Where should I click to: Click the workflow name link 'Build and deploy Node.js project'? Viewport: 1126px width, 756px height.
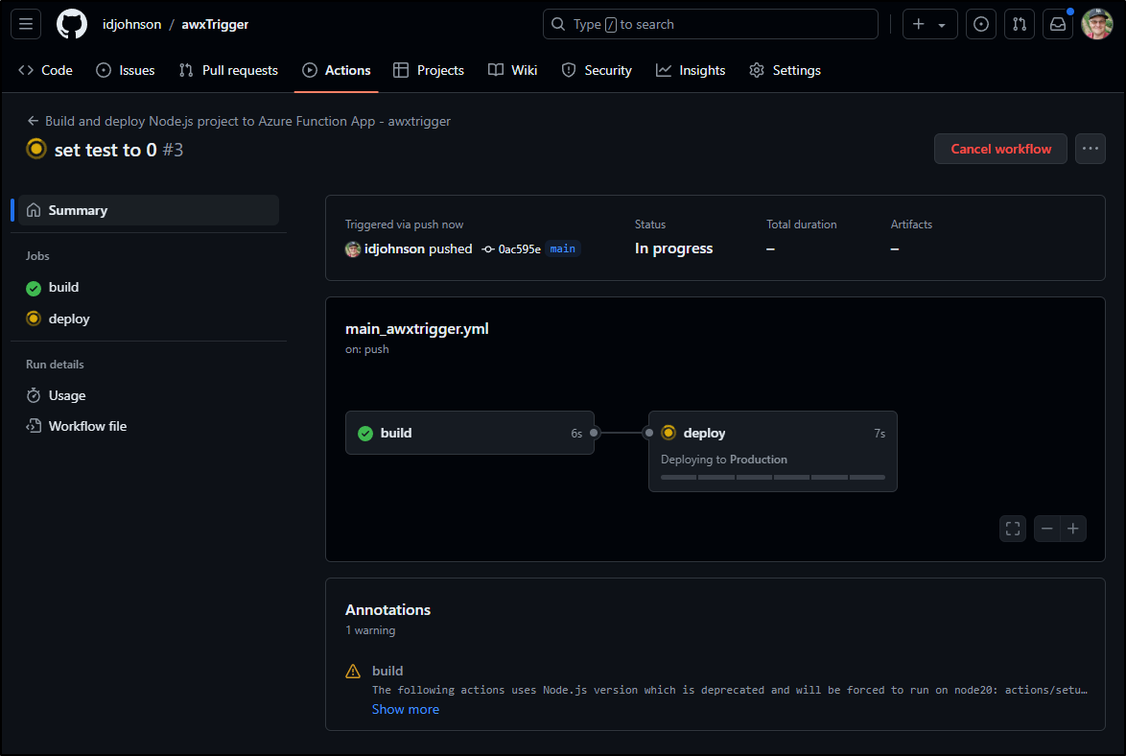tap(247, 121)
